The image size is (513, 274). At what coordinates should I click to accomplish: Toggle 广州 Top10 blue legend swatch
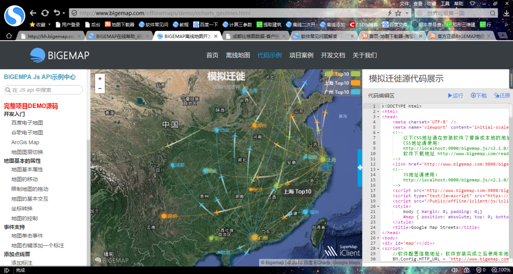point(356,92)
